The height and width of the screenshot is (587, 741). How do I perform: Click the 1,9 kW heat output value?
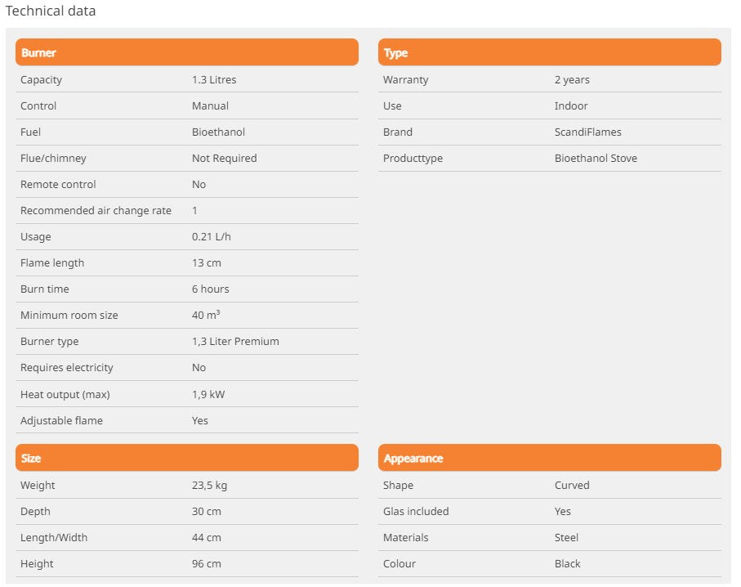tap(208, 394)
